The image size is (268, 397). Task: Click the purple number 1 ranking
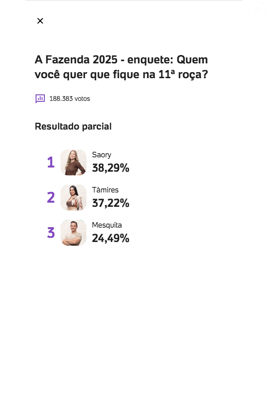[51, 162]
